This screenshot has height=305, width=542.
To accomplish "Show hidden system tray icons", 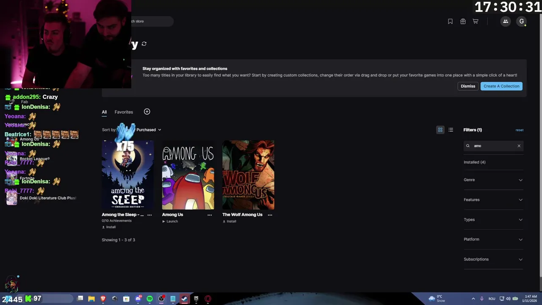I will click(x=473, y=299).
